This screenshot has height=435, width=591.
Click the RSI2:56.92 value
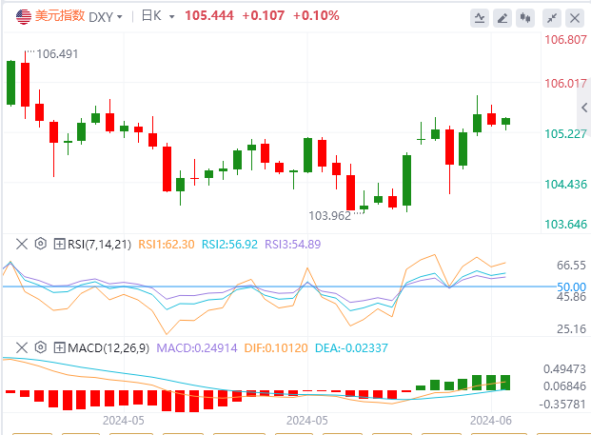[x=229, y=245]
